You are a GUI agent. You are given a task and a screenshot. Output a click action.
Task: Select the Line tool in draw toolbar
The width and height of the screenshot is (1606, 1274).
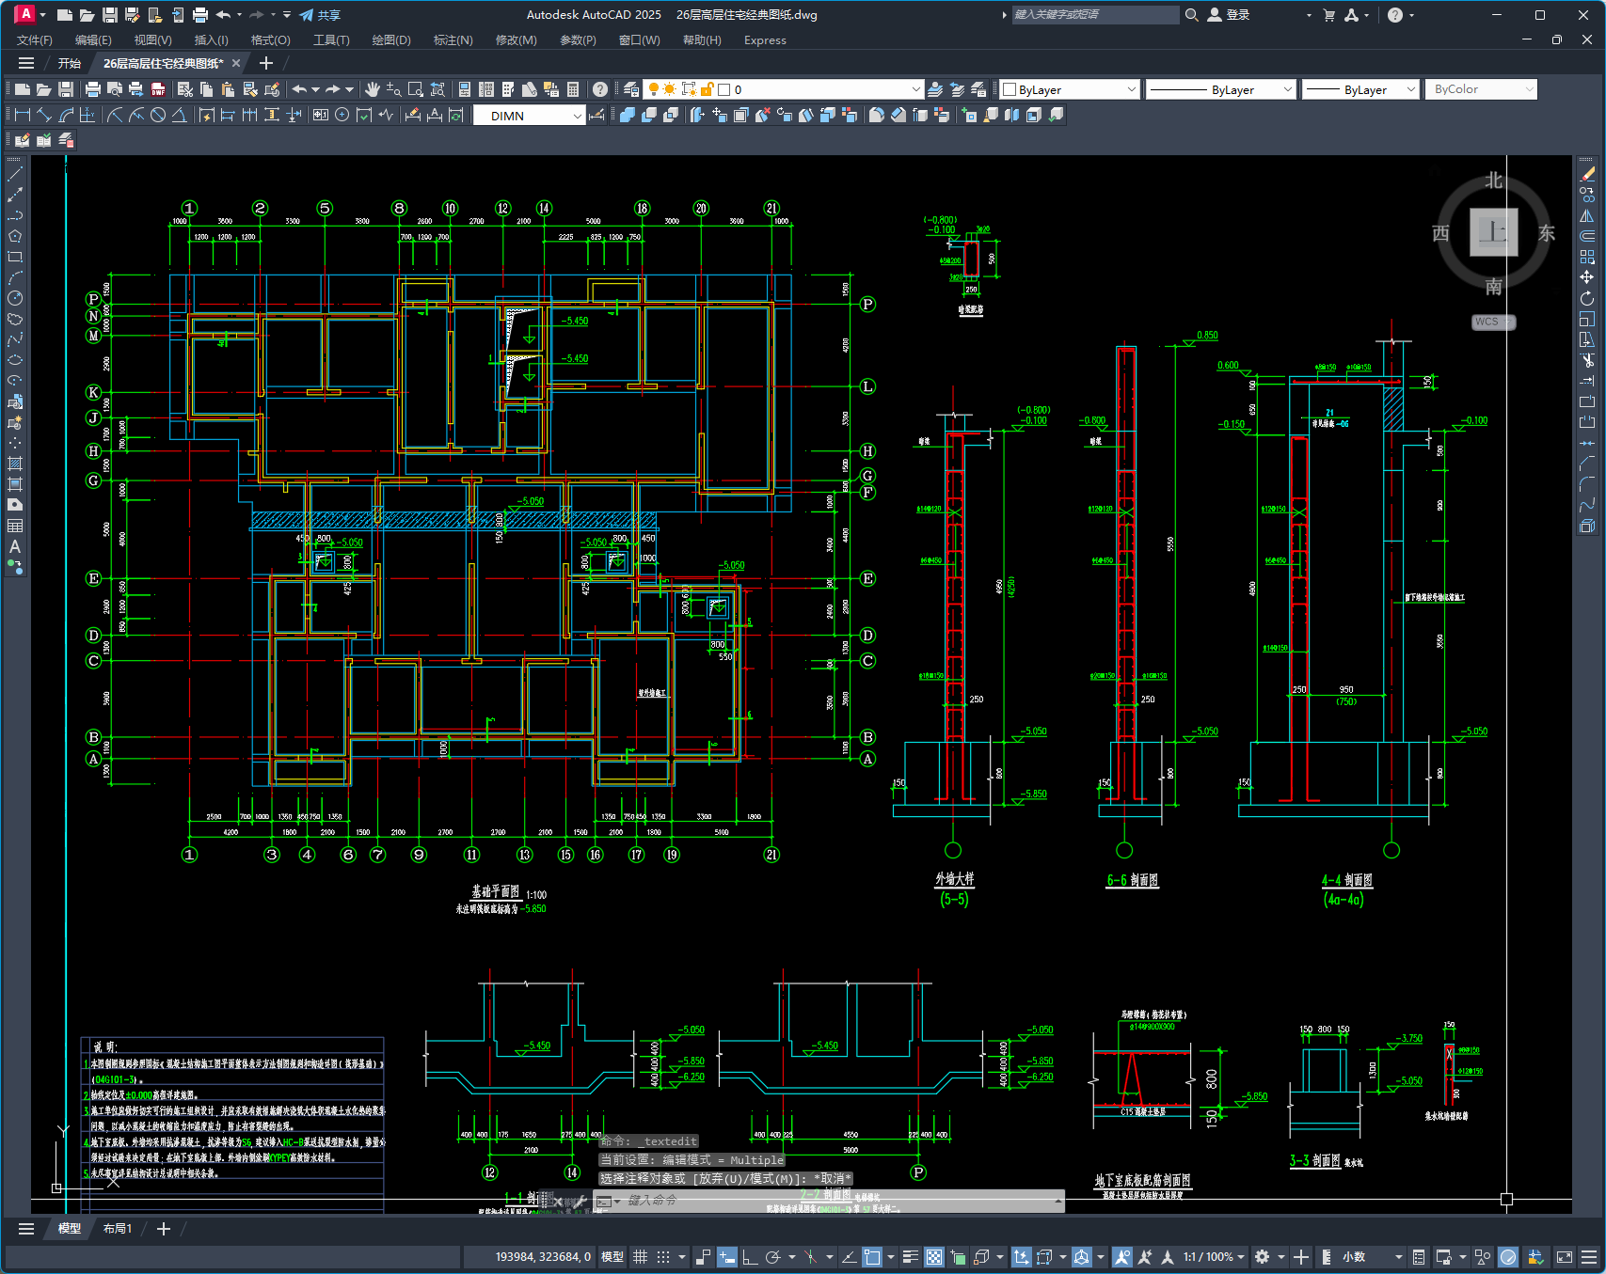[15, 174]
